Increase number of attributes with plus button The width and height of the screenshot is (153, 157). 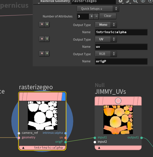click(x=91, y=16)
